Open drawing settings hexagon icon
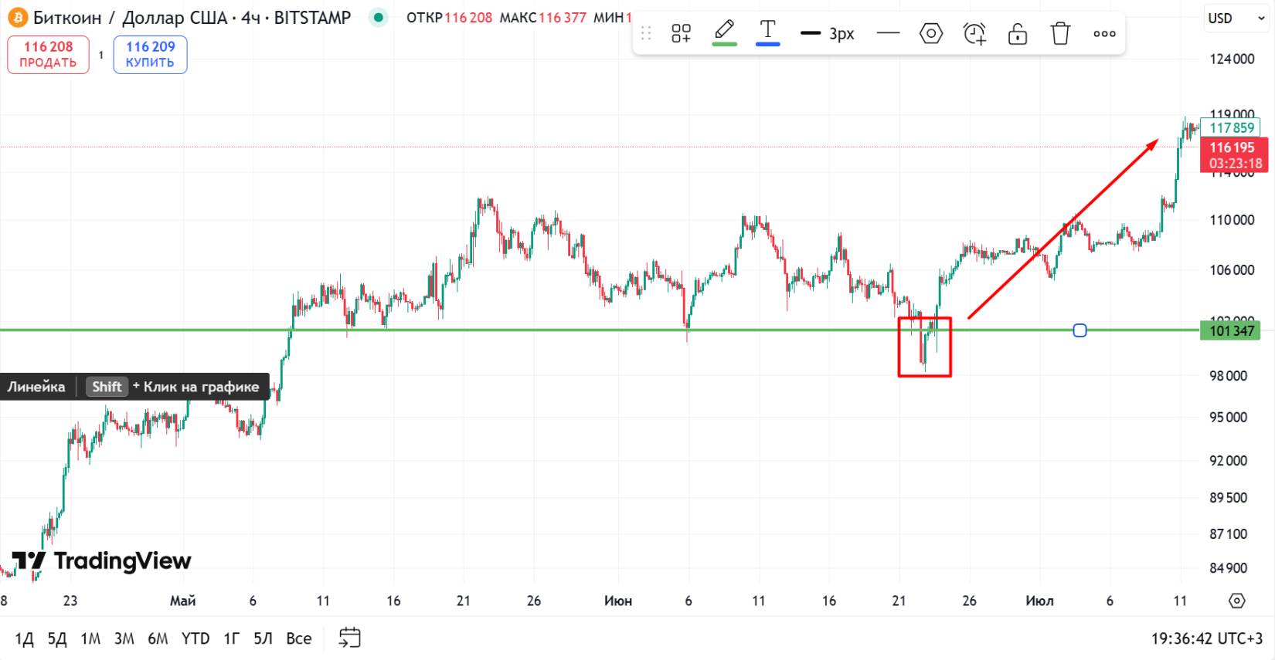The height and width of the screenshot is (660, 1275). (x=931, y=33)
